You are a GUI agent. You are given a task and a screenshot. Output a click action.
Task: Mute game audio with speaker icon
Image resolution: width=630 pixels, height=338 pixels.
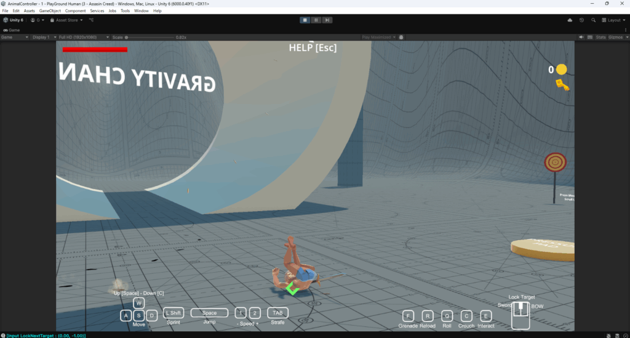(581, 38)
